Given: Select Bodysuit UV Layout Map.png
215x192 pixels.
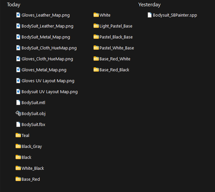Looking at the screenshot, I should click(x=47, y=92).
